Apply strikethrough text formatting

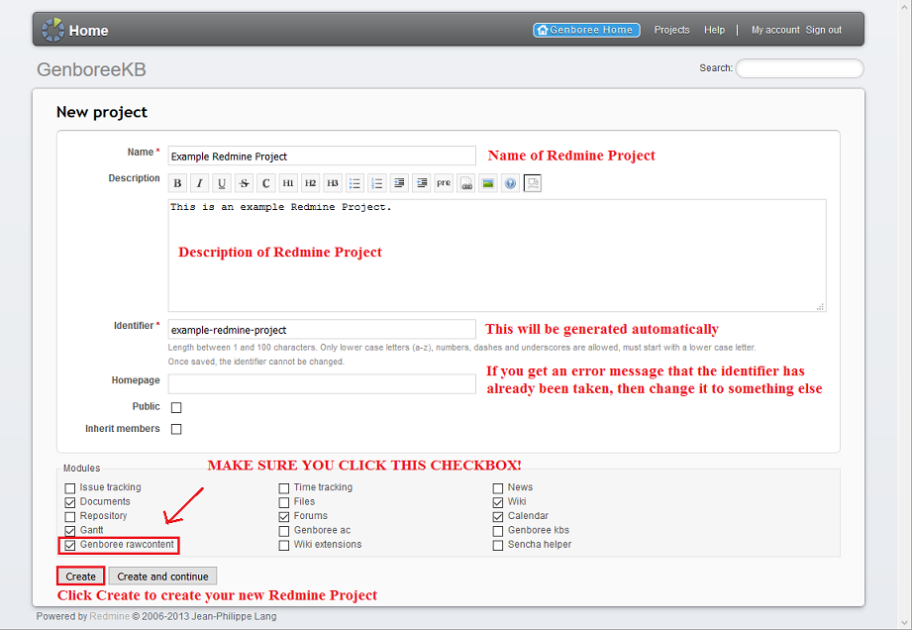(x=244, y=183)
